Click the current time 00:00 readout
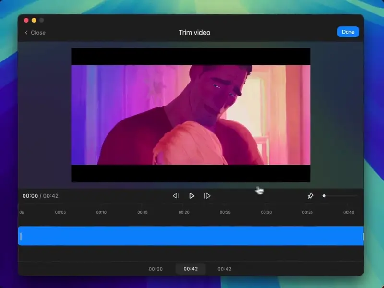Viewport: 384px width, 288px height. 30,196
